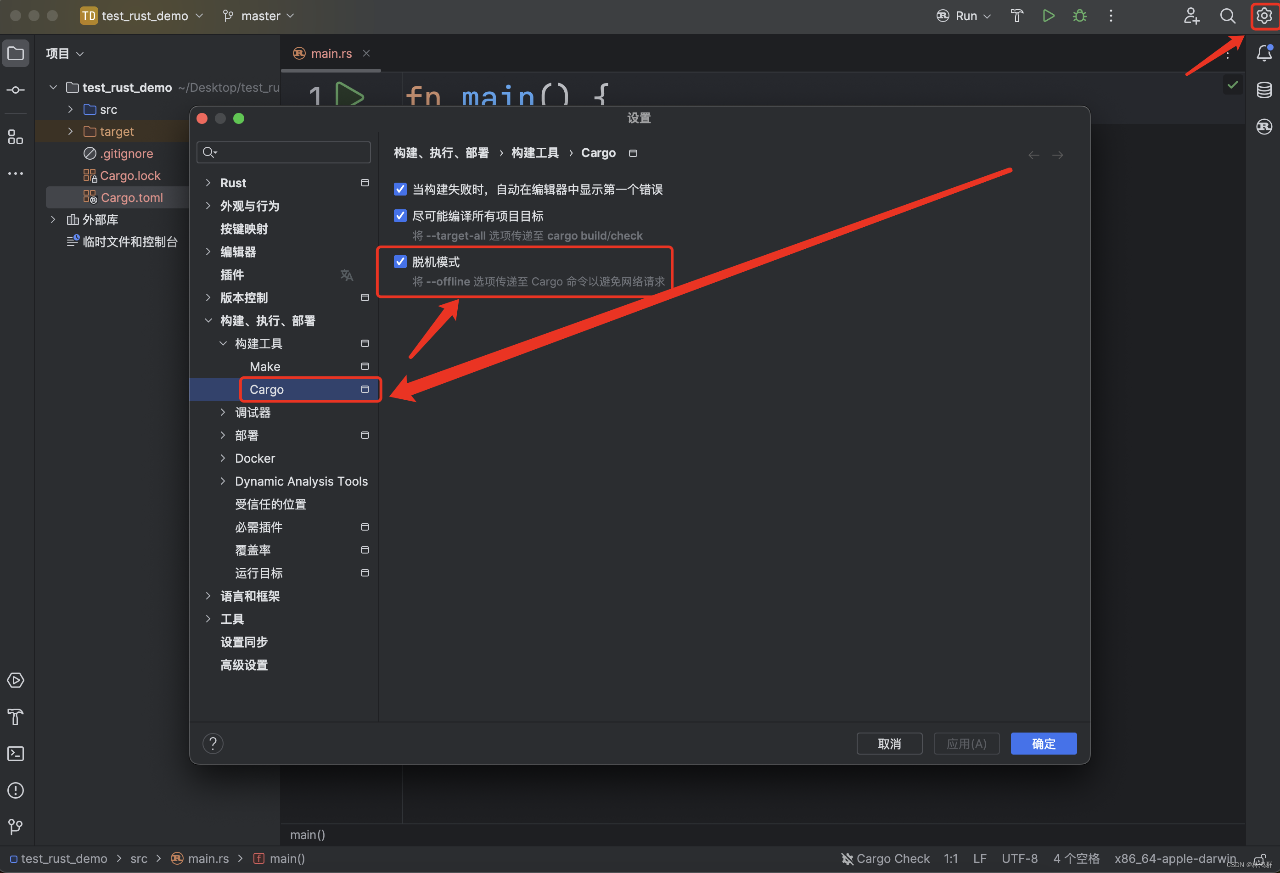This screenshot has width=1280, height=873.
Task: Start debugging with the bug icon
Action: [1079, 16]
